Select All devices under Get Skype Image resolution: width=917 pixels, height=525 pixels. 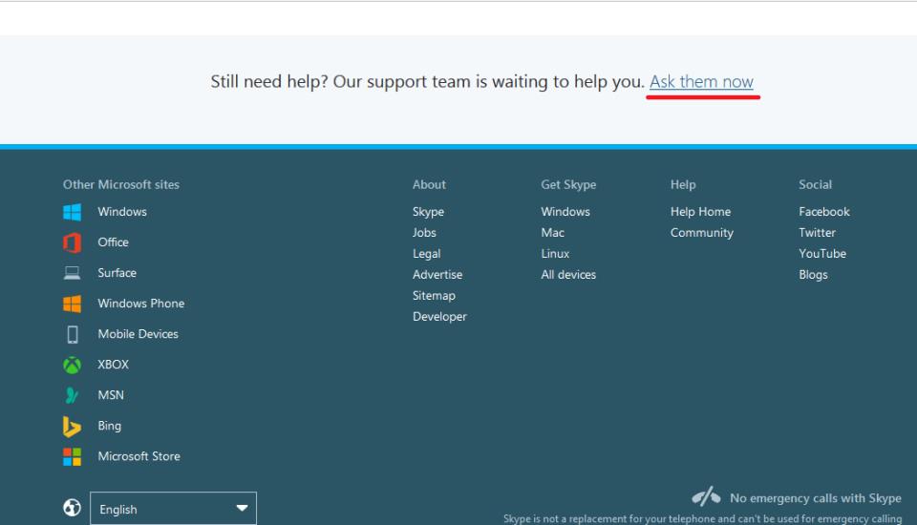pyautogui.click(x=568, y=275)
